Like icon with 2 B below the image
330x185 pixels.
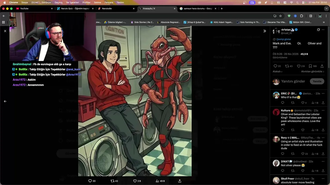137,181
